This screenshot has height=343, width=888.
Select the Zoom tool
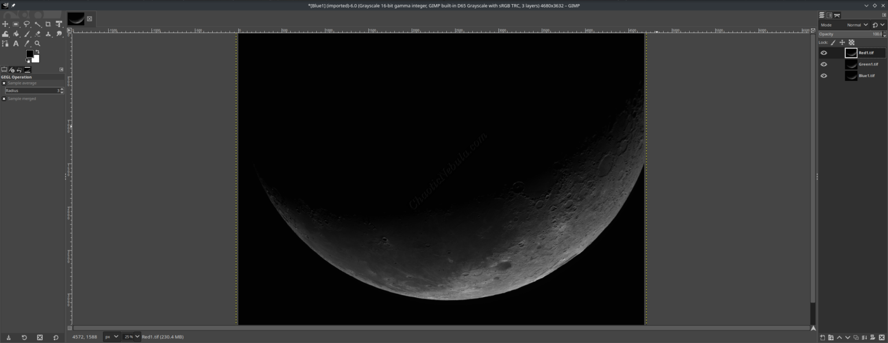(37, 43)
